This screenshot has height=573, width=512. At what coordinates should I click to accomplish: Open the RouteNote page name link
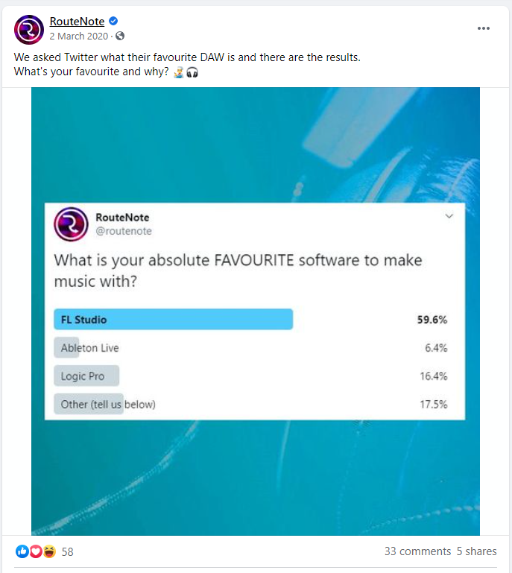coord(77,21)
